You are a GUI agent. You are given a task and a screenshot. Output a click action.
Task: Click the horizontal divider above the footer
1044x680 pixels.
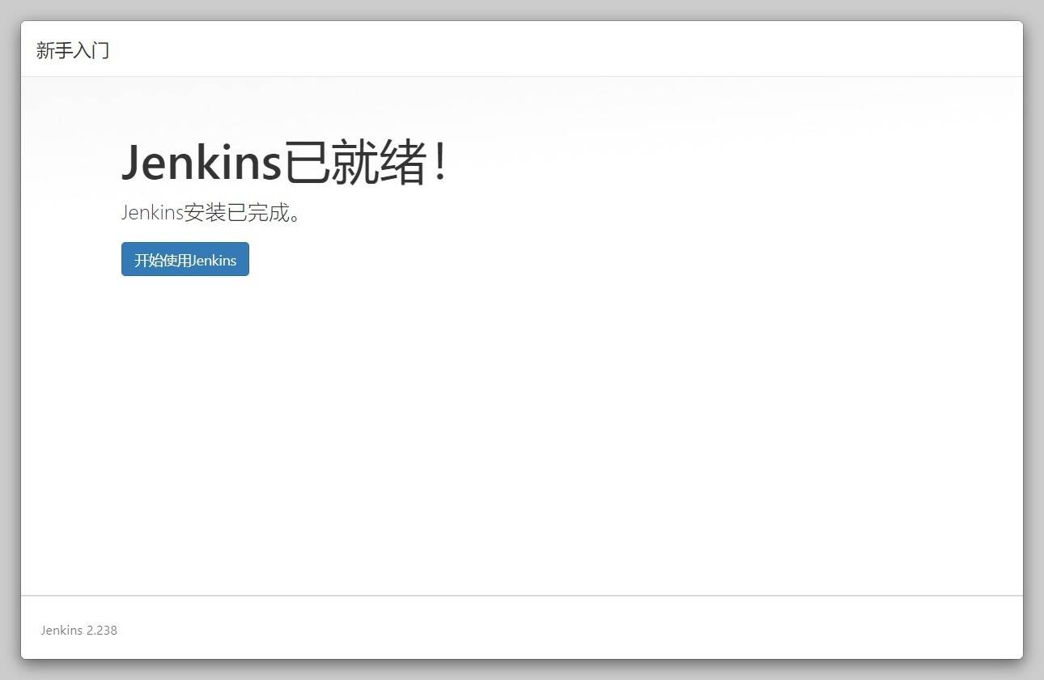click(522, 596)
